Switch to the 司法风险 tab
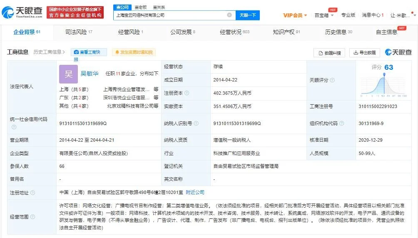 pyautogui.click(x=79, y=32)
